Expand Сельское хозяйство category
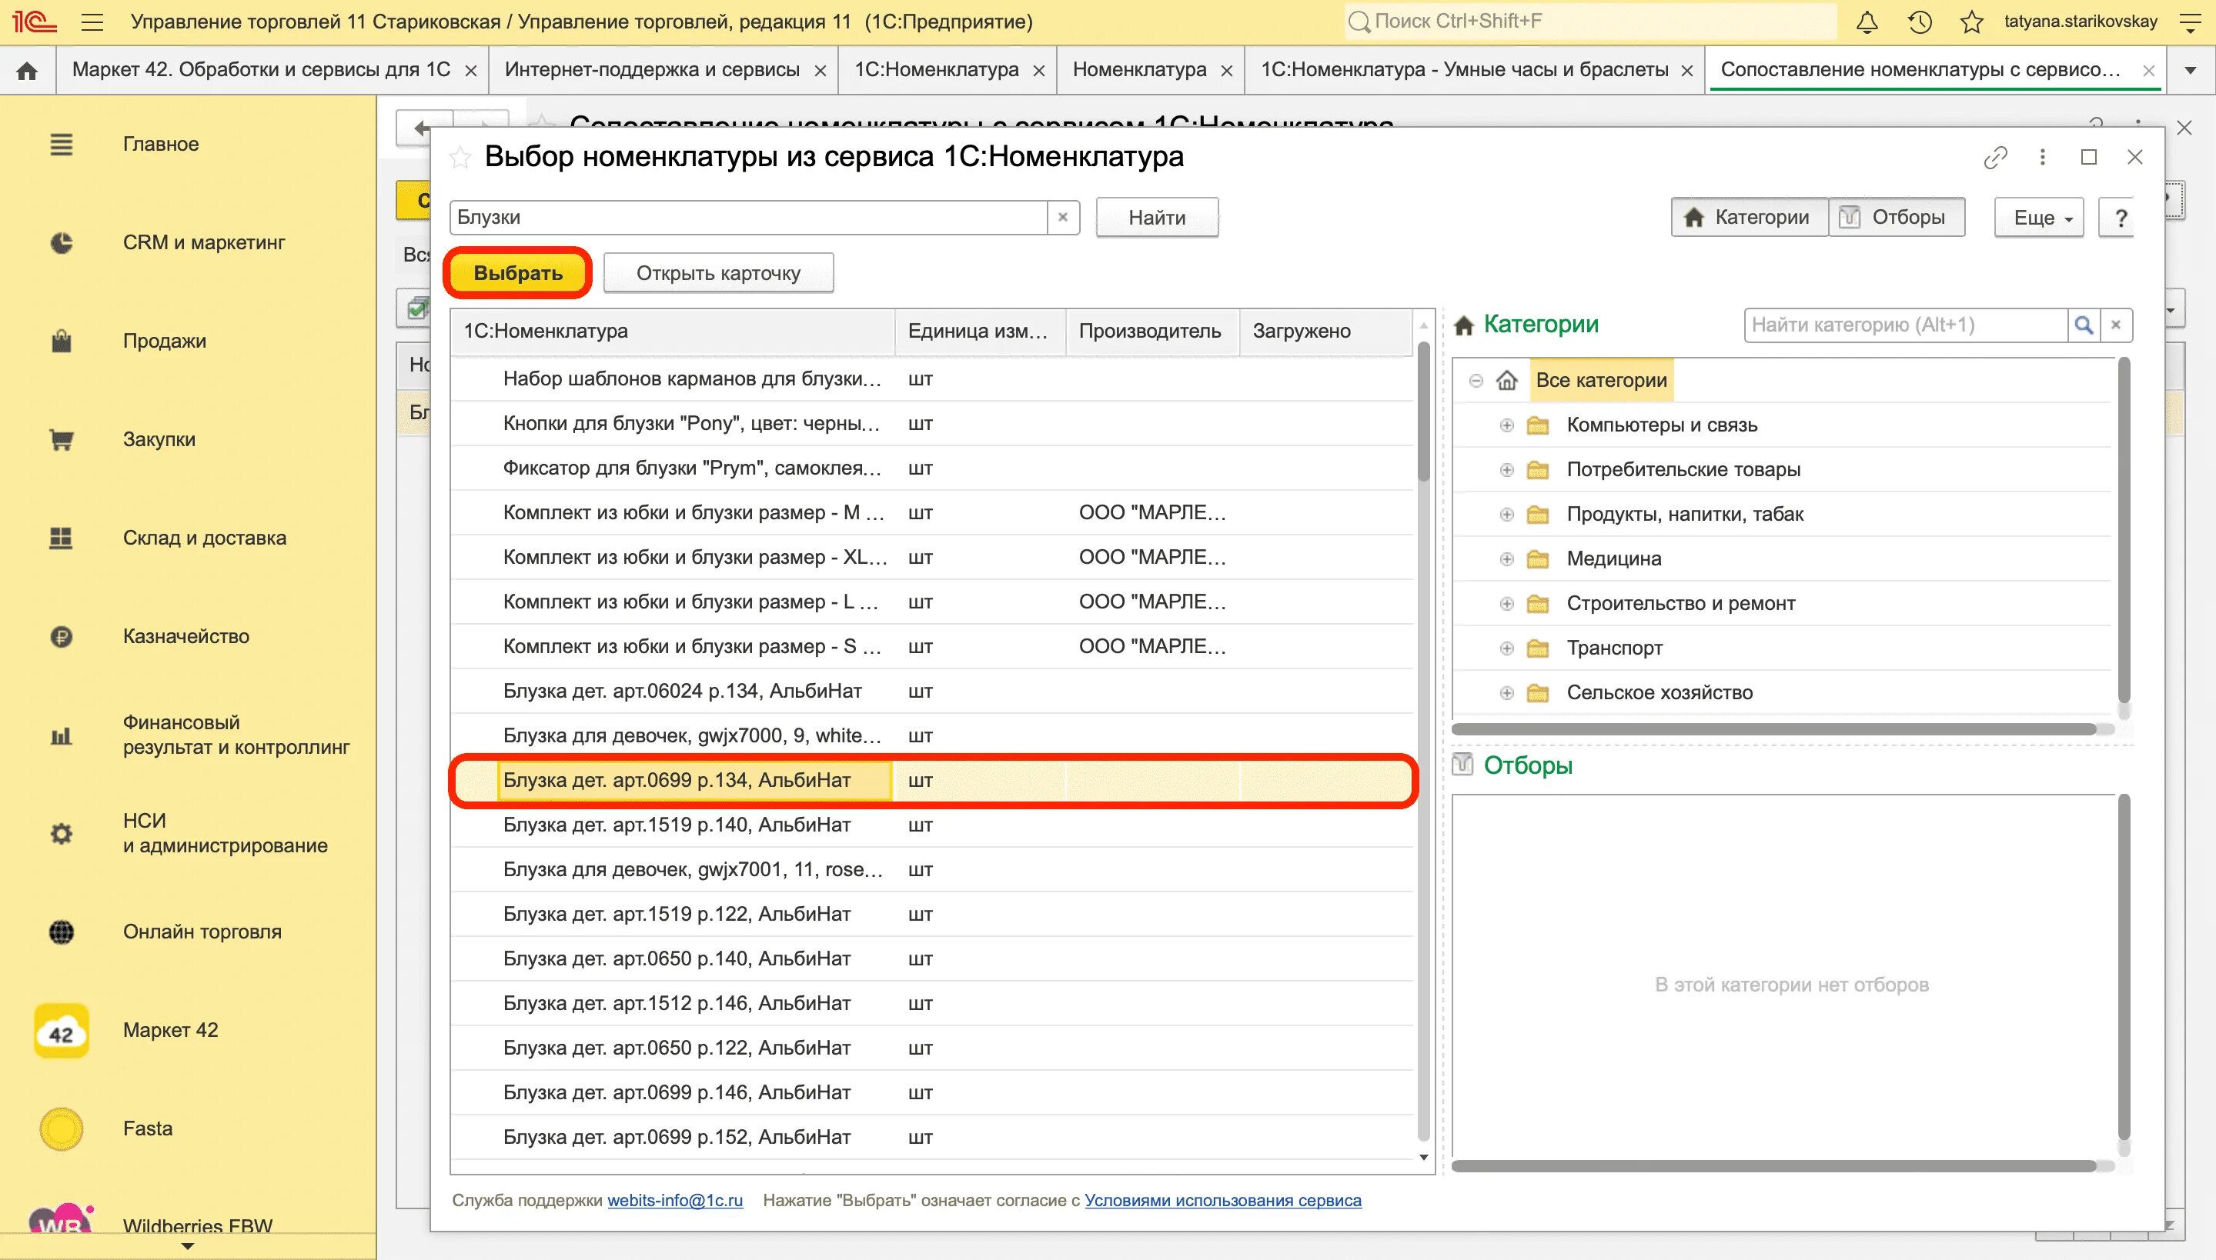 [x=1507, y=692]
